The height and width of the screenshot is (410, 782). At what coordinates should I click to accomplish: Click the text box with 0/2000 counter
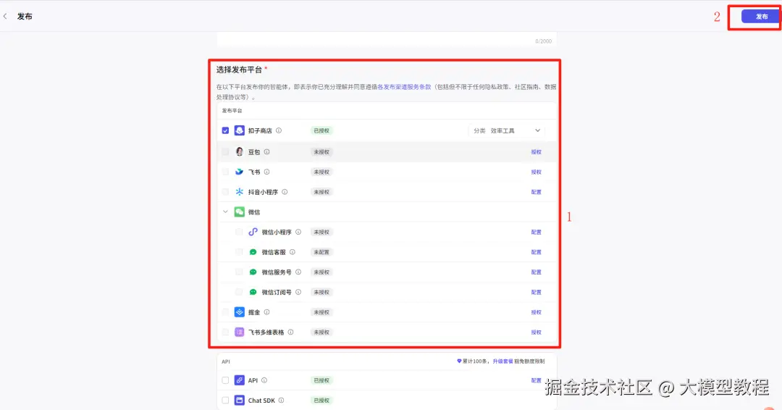[387, 39]
